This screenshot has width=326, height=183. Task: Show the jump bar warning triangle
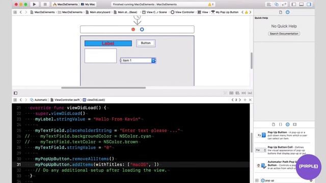pos(247,12)
